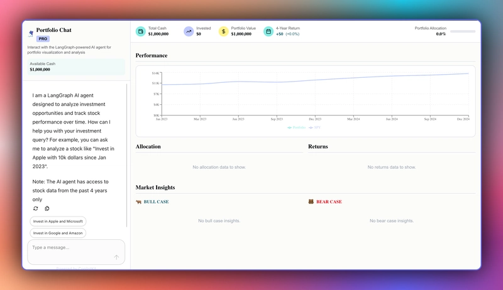Click the No returns data to show text
Viewport: 503px width, 290px height.
(392, 167)
